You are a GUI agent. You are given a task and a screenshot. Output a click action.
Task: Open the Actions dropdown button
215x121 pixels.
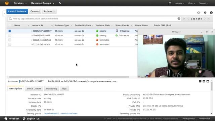(x=49, y=11)
